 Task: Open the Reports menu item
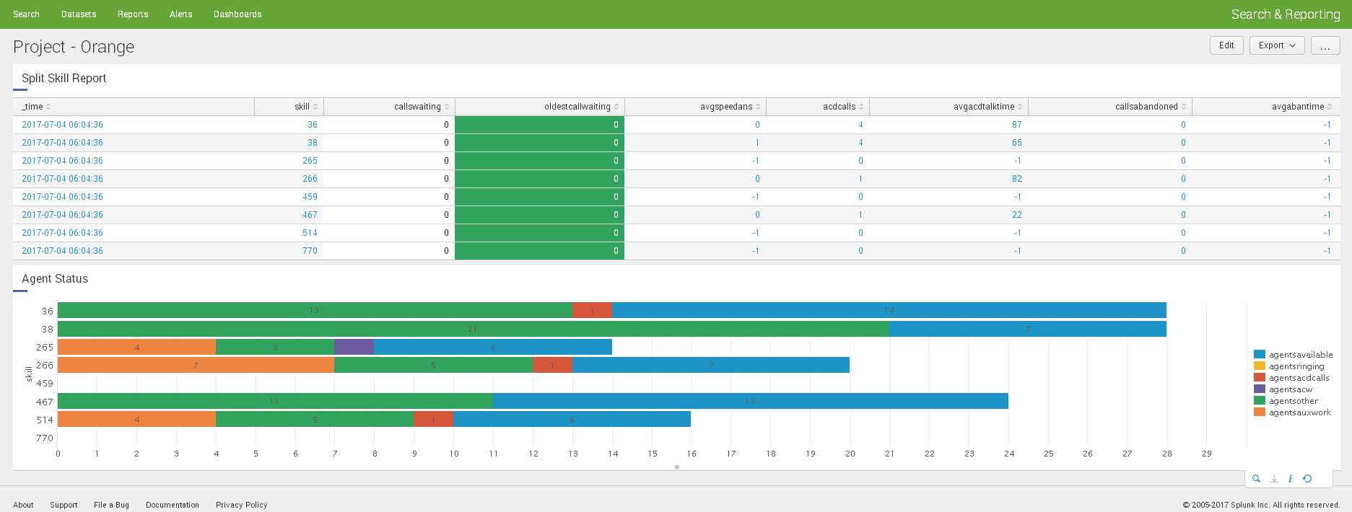[133, 14]
